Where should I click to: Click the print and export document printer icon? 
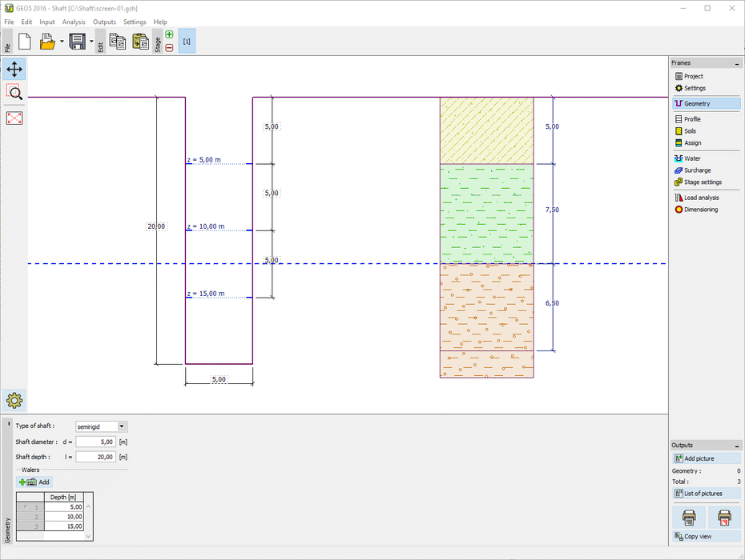[688, 517]
